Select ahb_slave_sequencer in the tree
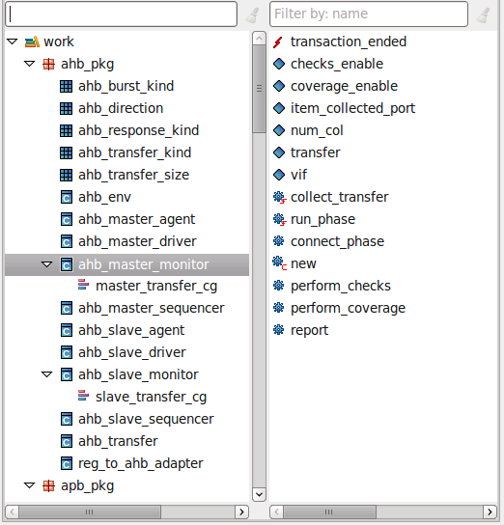504x525 pixels. 146,419
